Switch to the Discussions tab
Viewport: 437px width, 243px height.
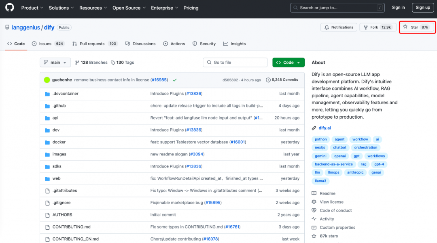(x=140, y=44)
